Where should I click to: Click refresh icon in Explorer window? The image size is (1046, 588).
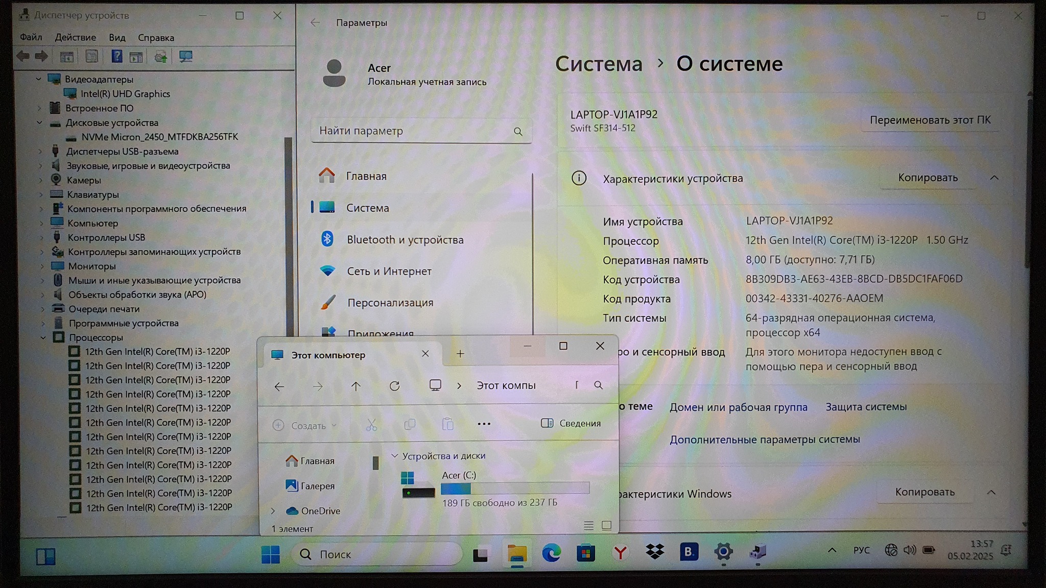click(x=394, y=386)
